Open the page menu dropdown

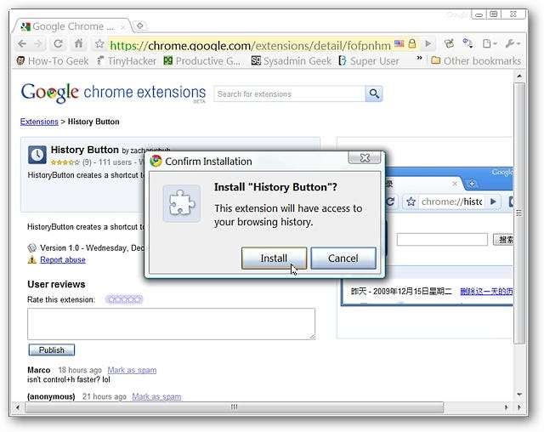(490, 43)
